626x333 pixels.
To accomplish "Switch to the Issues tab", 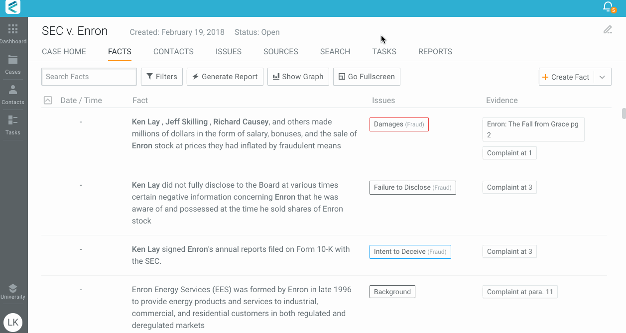I will (x=228, y=51).
